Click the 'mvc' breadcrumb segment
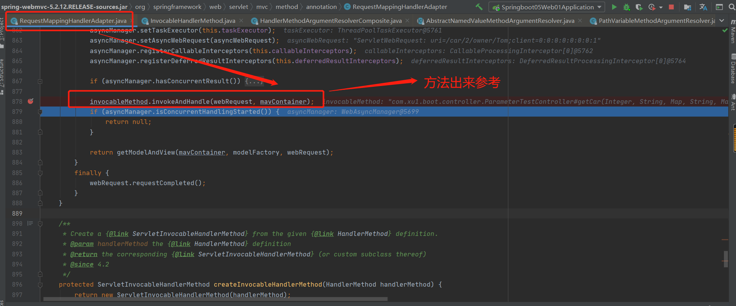Image resolution: width=736 pixels, height=306 pixels. [x=262, y=7]
